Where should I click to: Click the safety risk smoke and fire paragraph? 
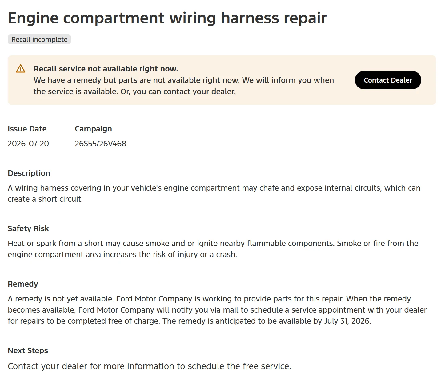click(x=213, y=249)
